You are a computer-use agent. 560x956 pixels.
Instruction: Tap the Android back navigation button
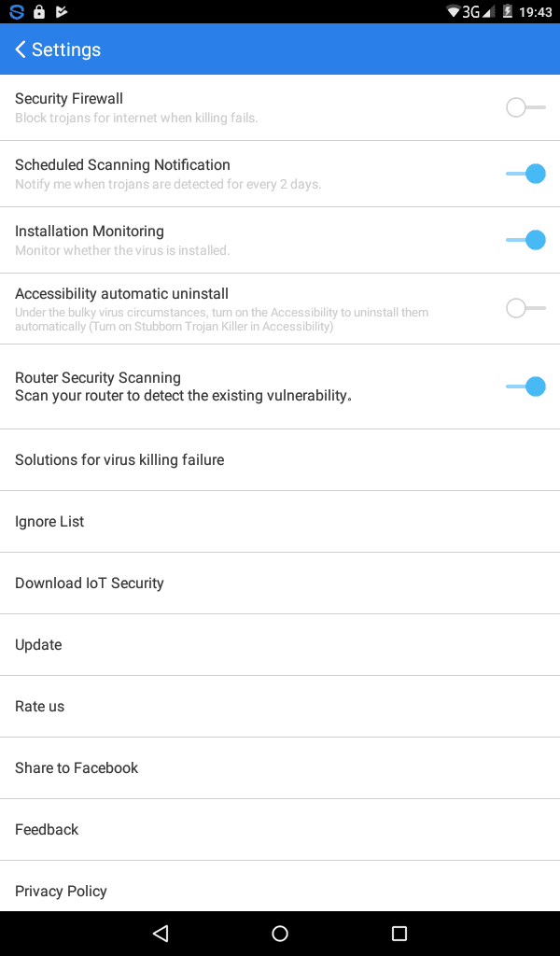(161, 933)
